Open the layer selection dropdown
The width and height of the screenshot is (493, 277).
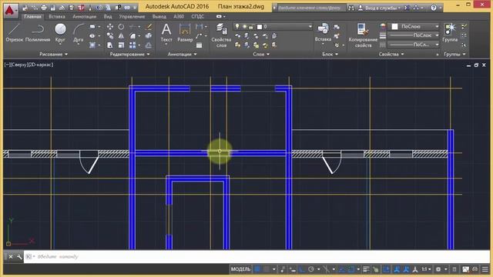[273, 27]
